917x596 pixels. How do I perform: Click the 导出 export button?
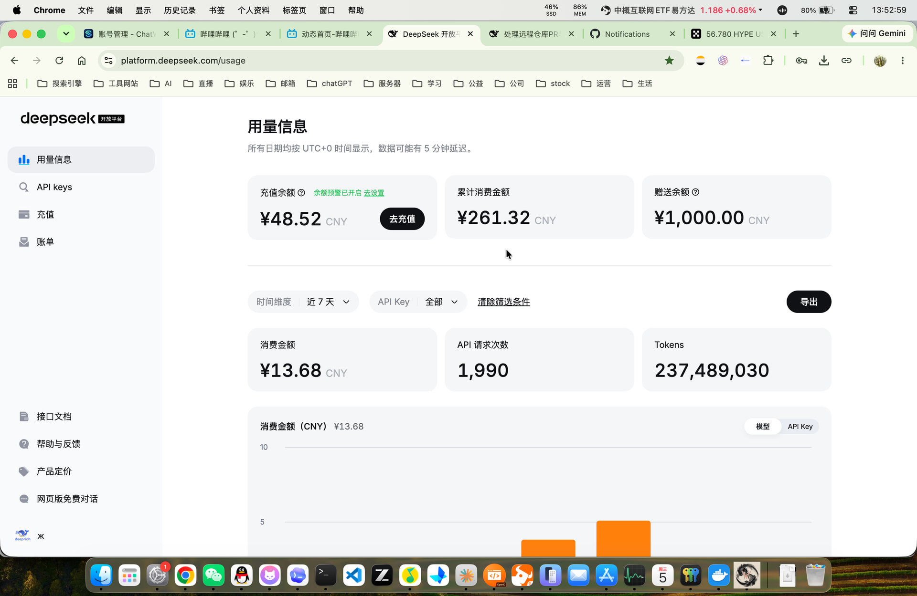coord(809,302)
